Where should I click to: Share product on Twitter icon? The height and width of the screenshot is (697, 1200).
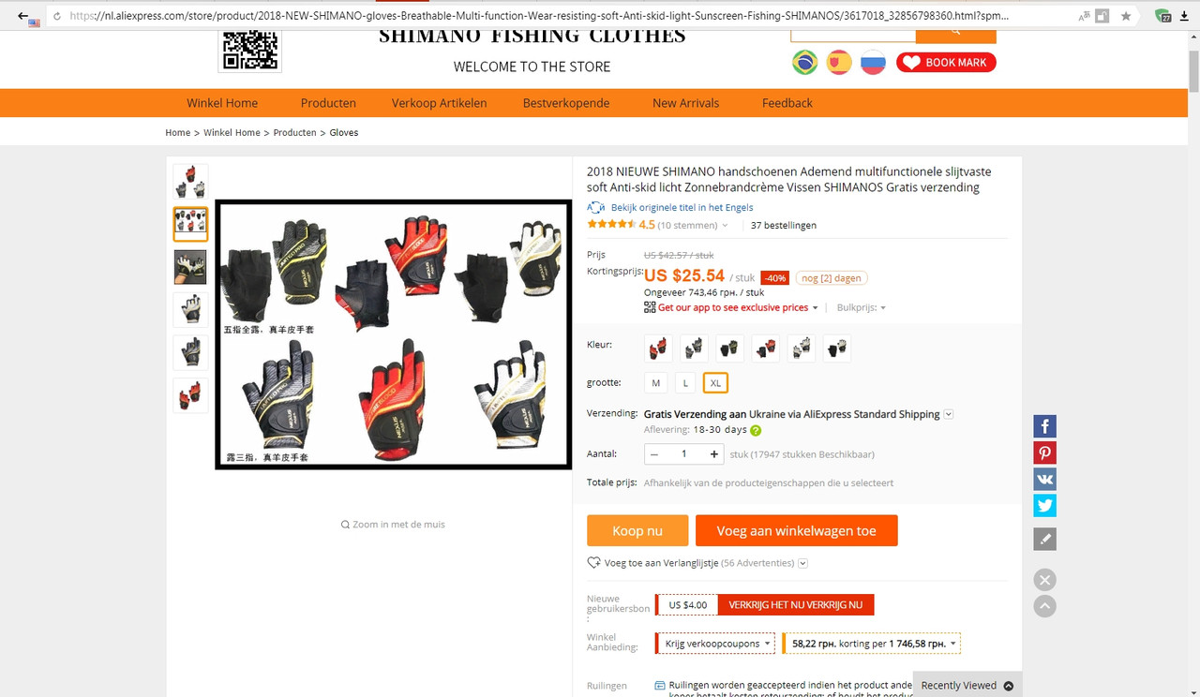pyautogui.click(x=1045, y=505)
